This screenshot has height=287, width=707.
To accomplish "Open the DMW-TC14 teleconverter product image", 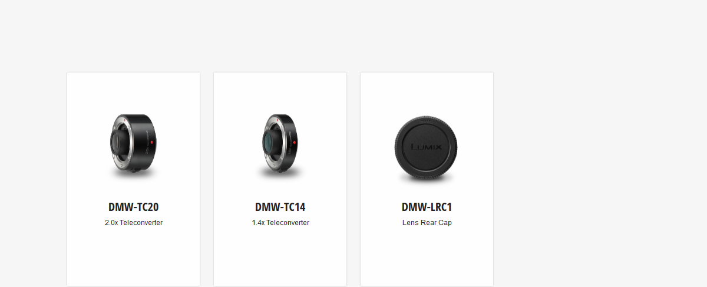I will coord(280,143).
